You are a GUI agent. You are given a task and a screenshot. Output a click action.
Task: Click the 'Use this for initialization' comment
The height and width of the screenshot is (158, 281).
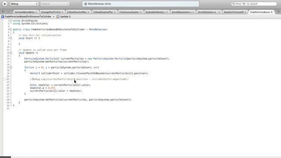[40, 35]
